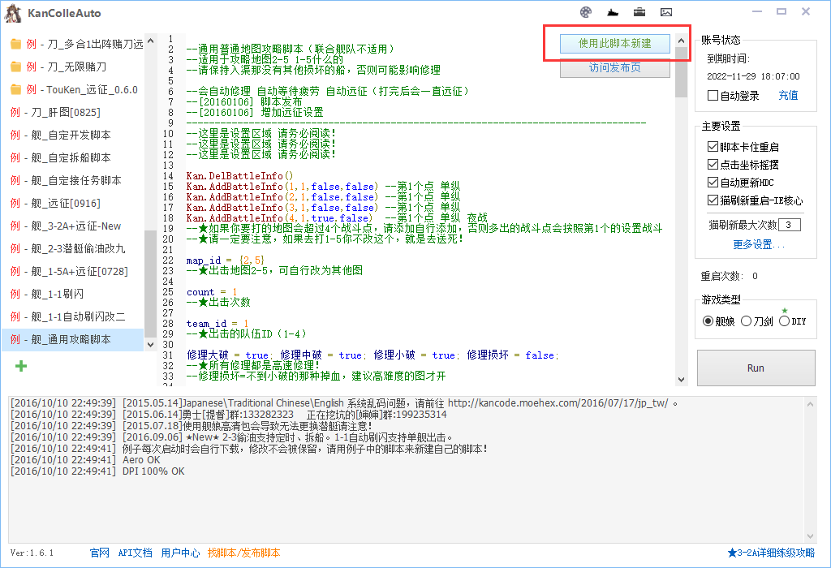
Task: Enable the 自动登录 checkbox
Action: tap(713, 96)
